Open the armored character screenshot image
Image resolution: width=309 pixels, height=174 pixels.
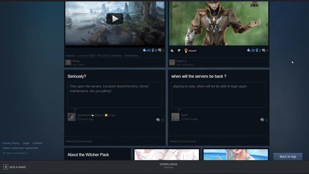tap(219, 23)
